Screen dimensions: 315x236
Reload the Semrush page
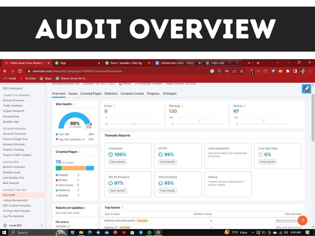20,71
